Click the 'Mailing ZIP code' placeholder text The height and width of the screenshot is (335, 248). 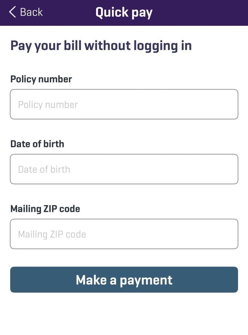point(52,234)
